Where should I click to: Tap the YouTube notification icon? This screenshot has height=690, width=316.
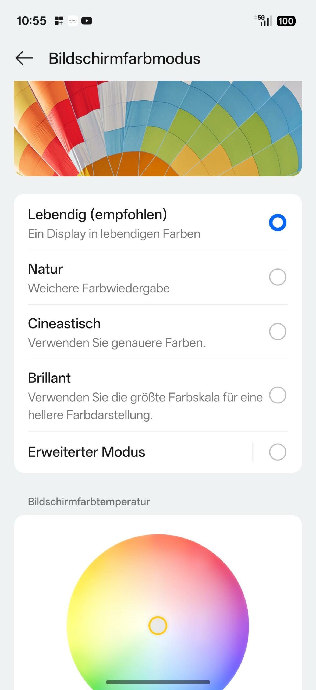click(x=87, y=21)
